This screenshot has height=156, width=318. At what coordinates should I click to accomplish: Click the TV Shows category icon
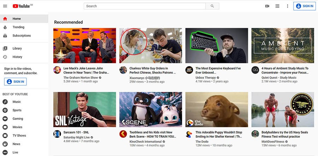pos(5,136)
